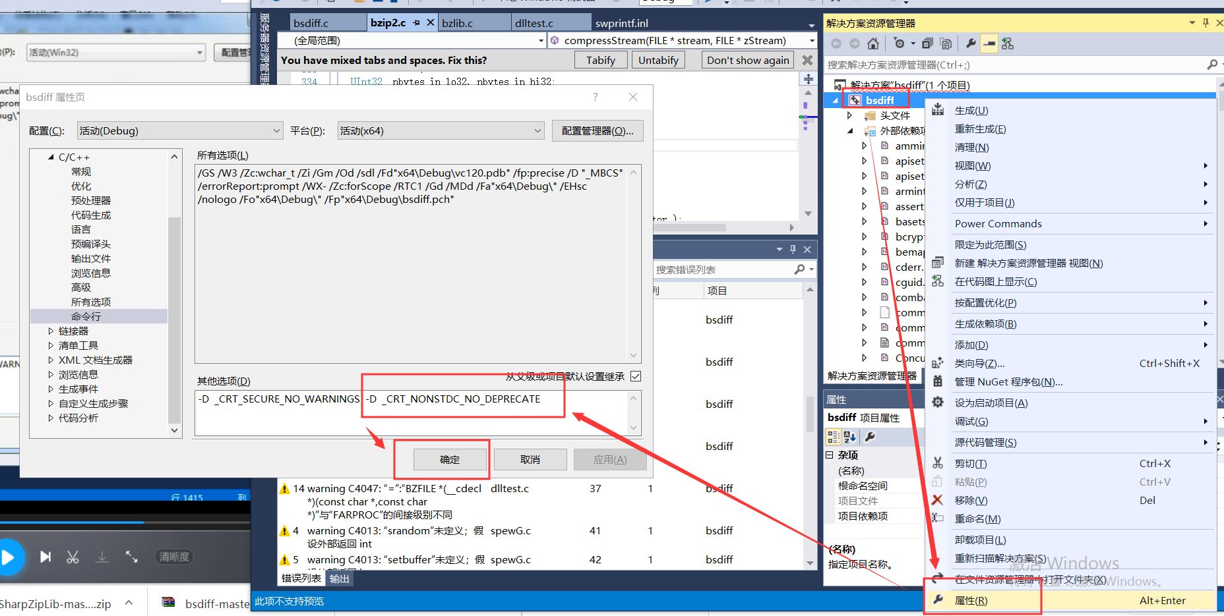Screen dimensions: 1224x616
Task: Click the Home icon in Solution Explorer toolbar
Action: tap(872, 43)
